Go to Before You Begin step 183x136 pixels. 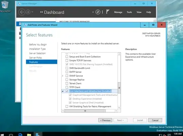38,44
